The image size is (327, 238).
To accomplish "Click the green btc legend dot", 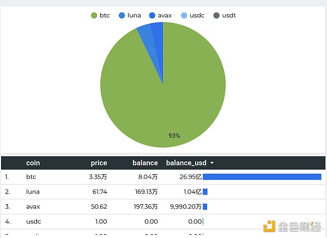I will [x=94, y=15].
